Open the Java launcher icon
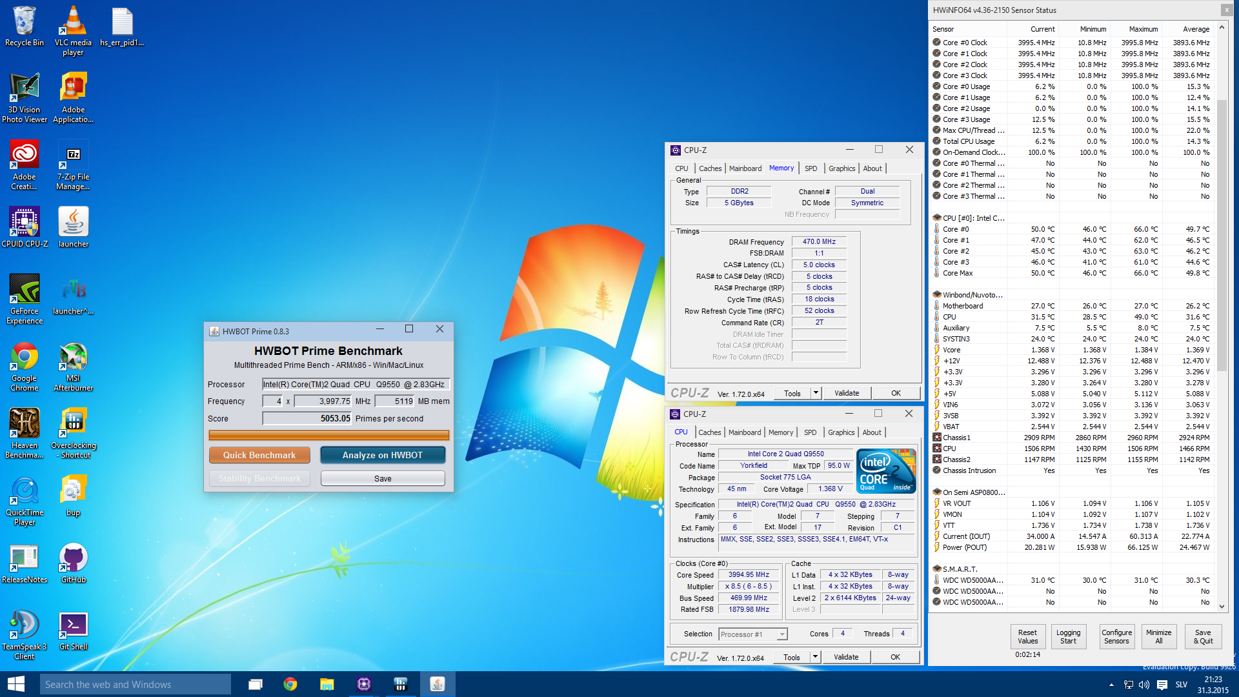Image resolution: width=1239 pixels, height=697 pixels. click(x=73, y=227)
